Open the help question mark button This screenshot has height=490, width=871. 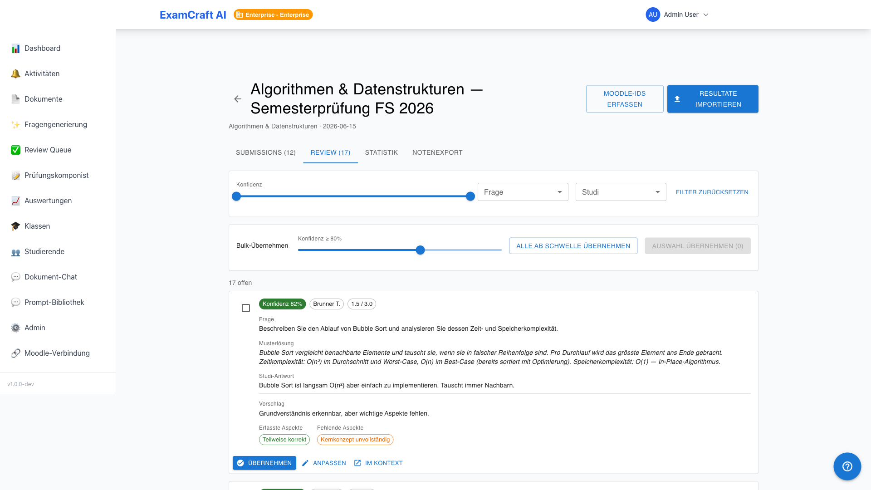pos(847,466)
